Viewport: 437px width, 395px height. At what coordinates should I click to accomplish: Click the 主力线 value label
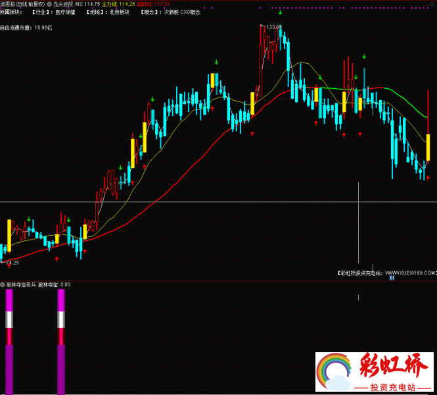[x=118, y=4]
